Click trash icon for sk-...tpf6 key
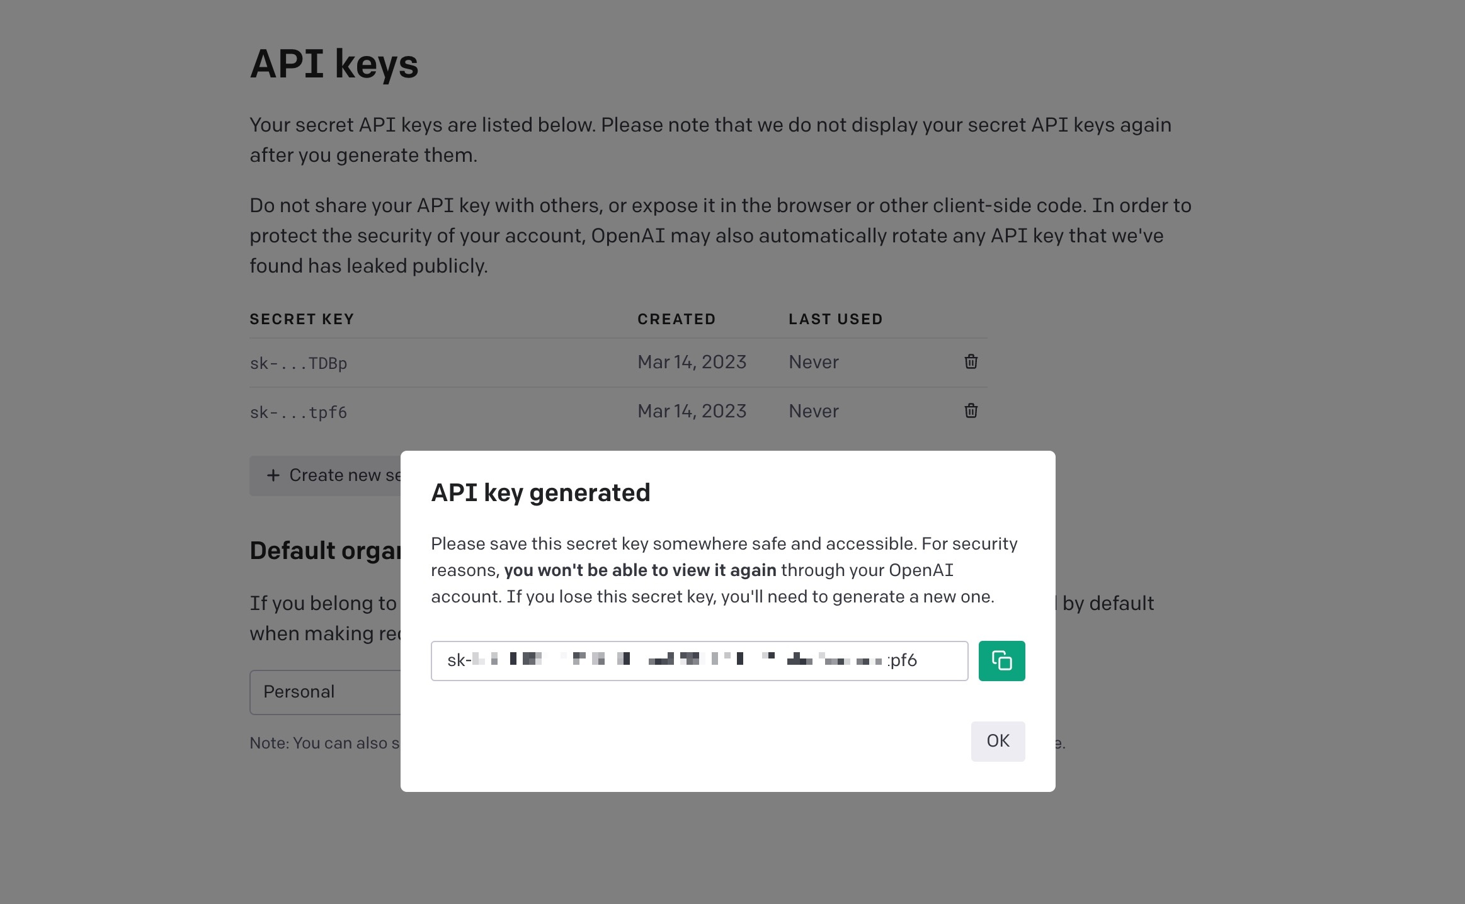Screen dimensions: 1465x904 pos(971,410)
